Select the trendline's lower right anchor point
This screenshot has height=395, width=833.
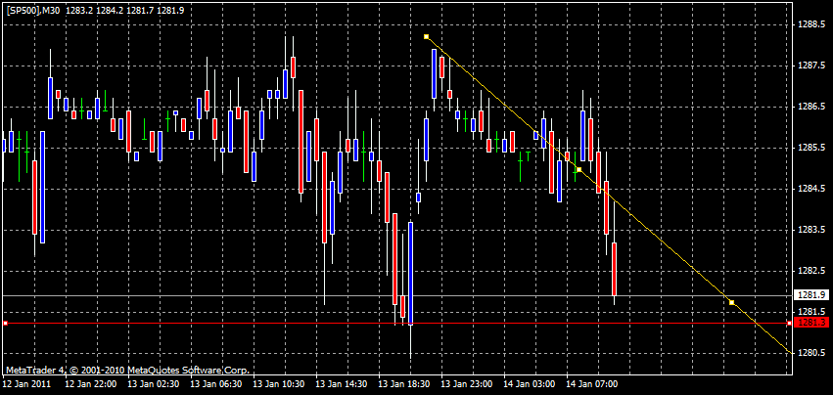point(731,302)
